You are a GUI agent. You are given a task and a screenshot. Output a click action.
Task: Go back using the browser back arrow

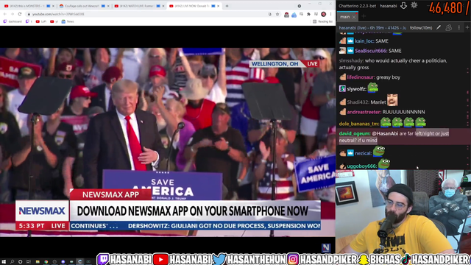coord(5,14)
